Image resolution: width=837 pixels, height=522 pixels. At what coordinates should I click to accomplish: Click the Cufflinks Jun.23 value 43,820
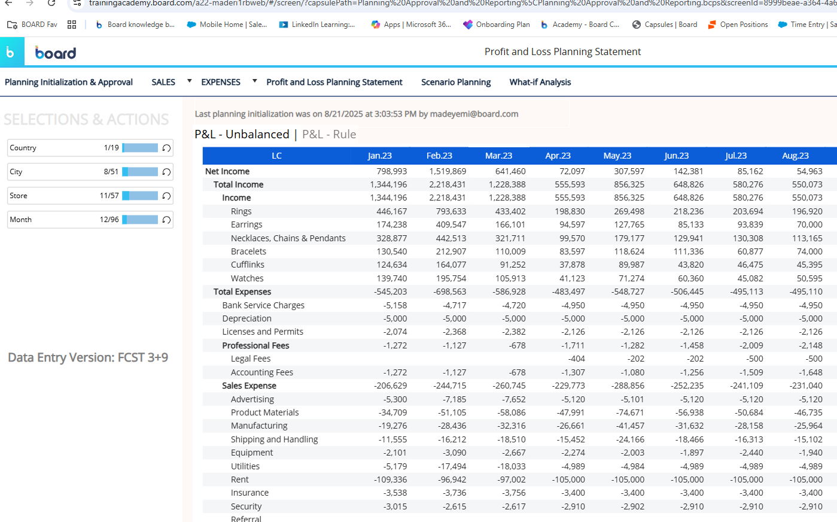click(691, 265)
